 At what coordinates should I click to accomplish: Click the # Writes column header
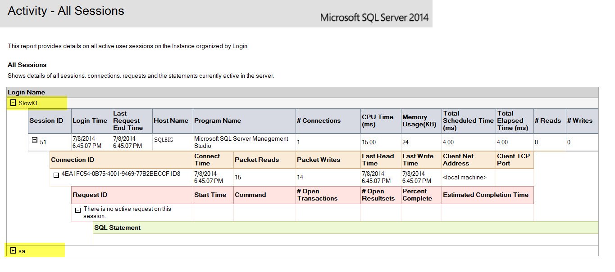582,120
